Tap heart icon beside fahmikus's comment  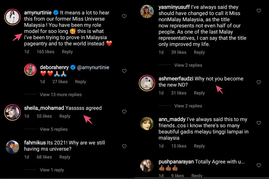124,146
